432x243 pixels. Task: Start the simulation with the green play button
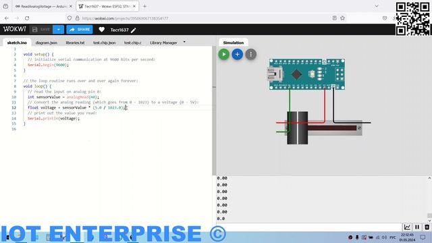223,54
